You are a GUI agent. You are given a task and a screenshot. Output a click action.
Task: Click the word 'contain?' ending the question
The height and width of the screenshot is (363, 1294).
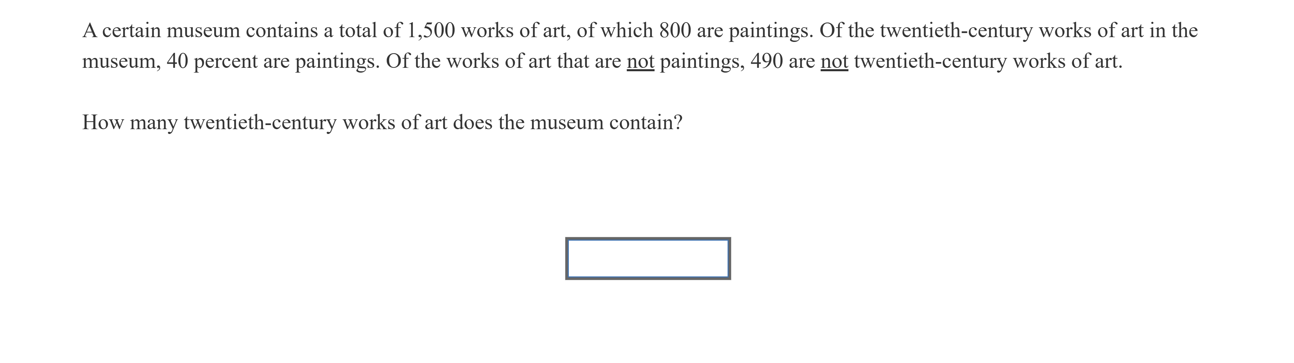(x=646, y=122)
